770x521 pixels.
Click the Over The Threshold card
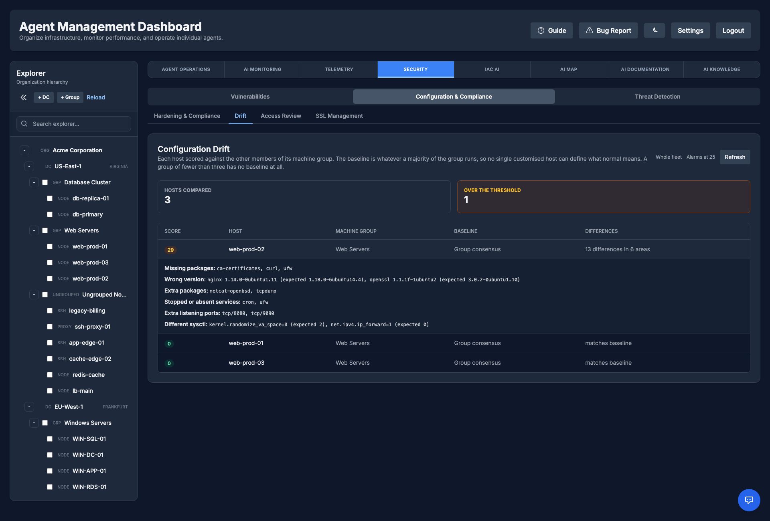click(604, 197)
